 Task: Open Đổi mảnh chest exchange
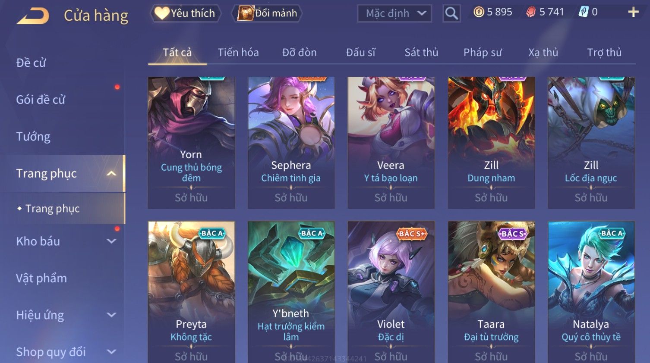coord(267,13)
